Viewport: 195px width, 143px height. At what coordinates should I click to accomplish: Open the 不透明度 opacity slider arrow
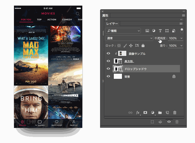pos(181,38)
